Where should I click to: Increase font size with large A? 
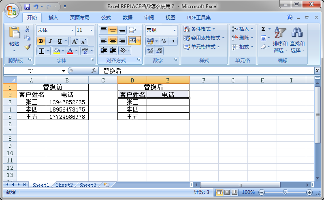(x=75, y=41)
